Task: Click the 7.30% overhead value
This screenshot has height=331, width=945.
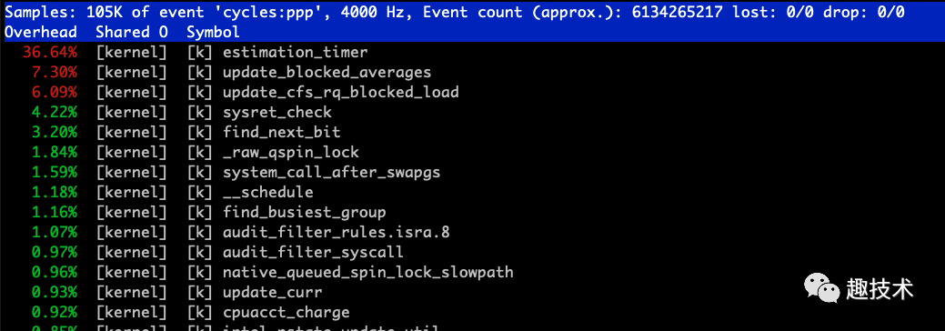Action: pyautogui.click(x=55, y=73)
